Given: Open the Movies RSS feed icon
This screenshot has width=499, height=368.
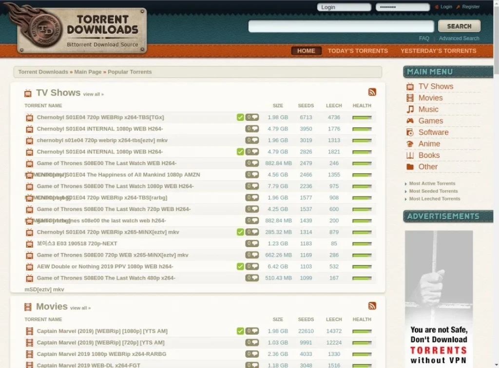Looking at the screenshot, I should pos(372,306).
